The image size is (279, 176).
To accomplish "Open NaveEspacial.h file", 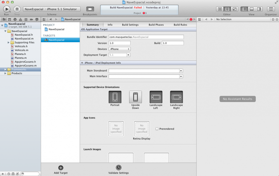I will pyautogui.click(x=24, y=35).
